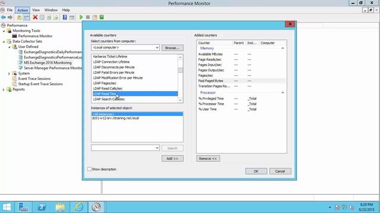Screen dimensions: 380x213
Task: Click the Export List toolbar icon
Action: point(56,17)
